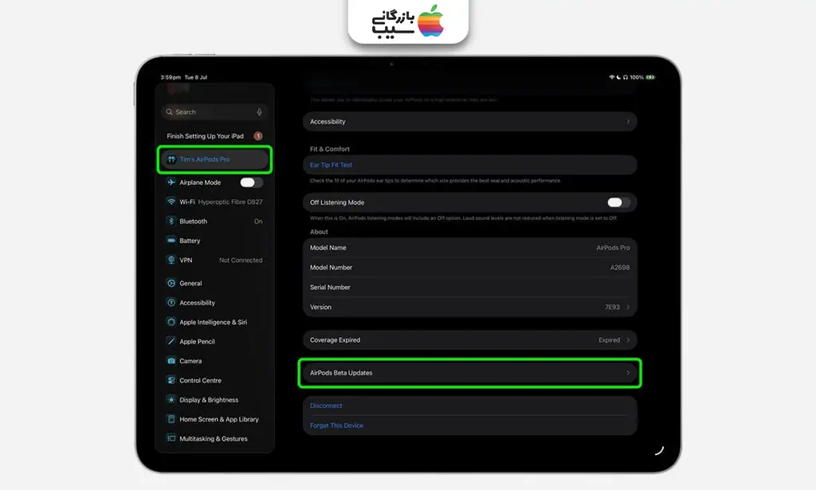Tap VPN Not Connected status
This screenshot has width=816, height=490.
click(241, 260)
